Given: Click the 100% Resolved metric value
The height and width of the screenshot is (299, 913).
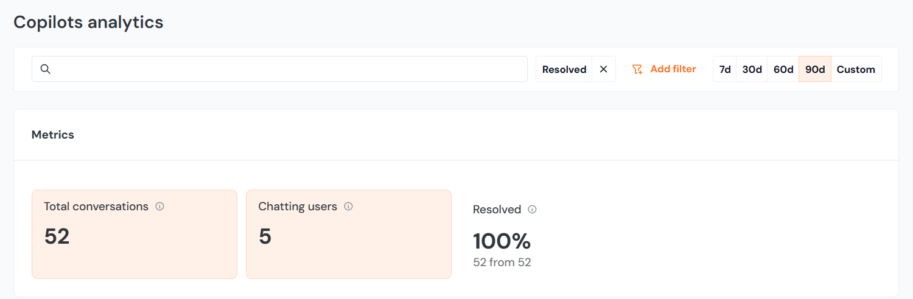Looking at the screenshot, I should click(502, 241).
